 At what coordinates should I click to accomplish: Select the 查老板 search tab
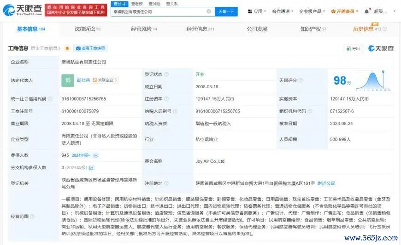click(x=137, y=4)
